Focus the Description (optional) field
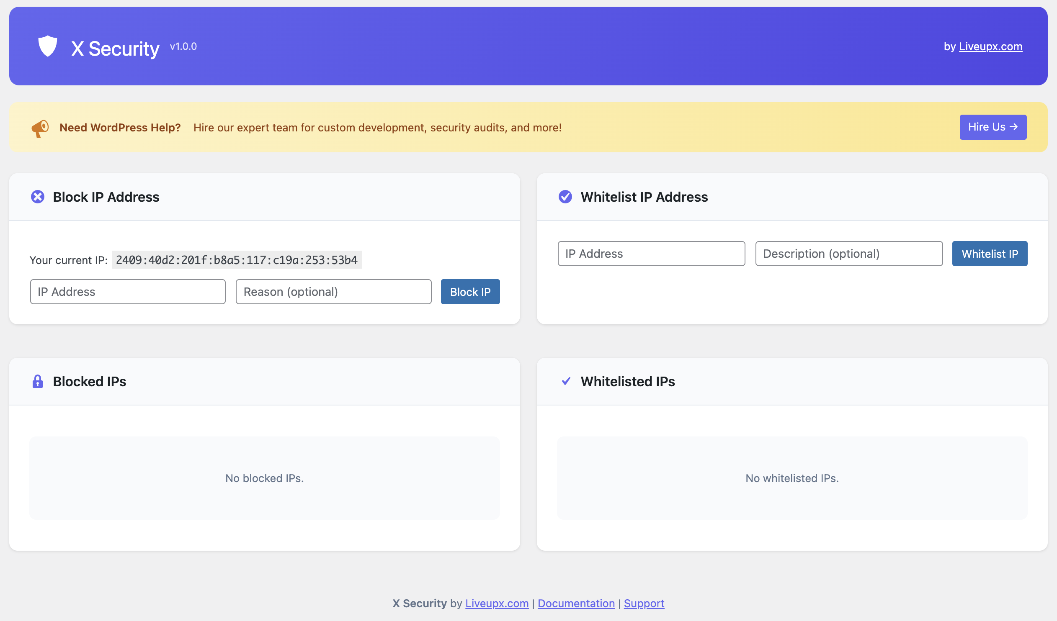 point(849,254)
